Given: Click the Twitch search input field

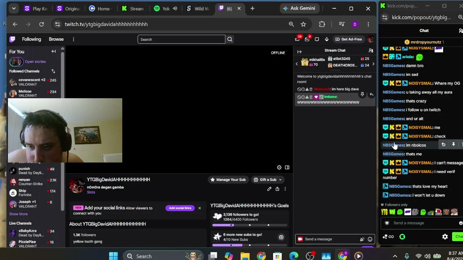Looking at the screenshot, I should 181,39.
